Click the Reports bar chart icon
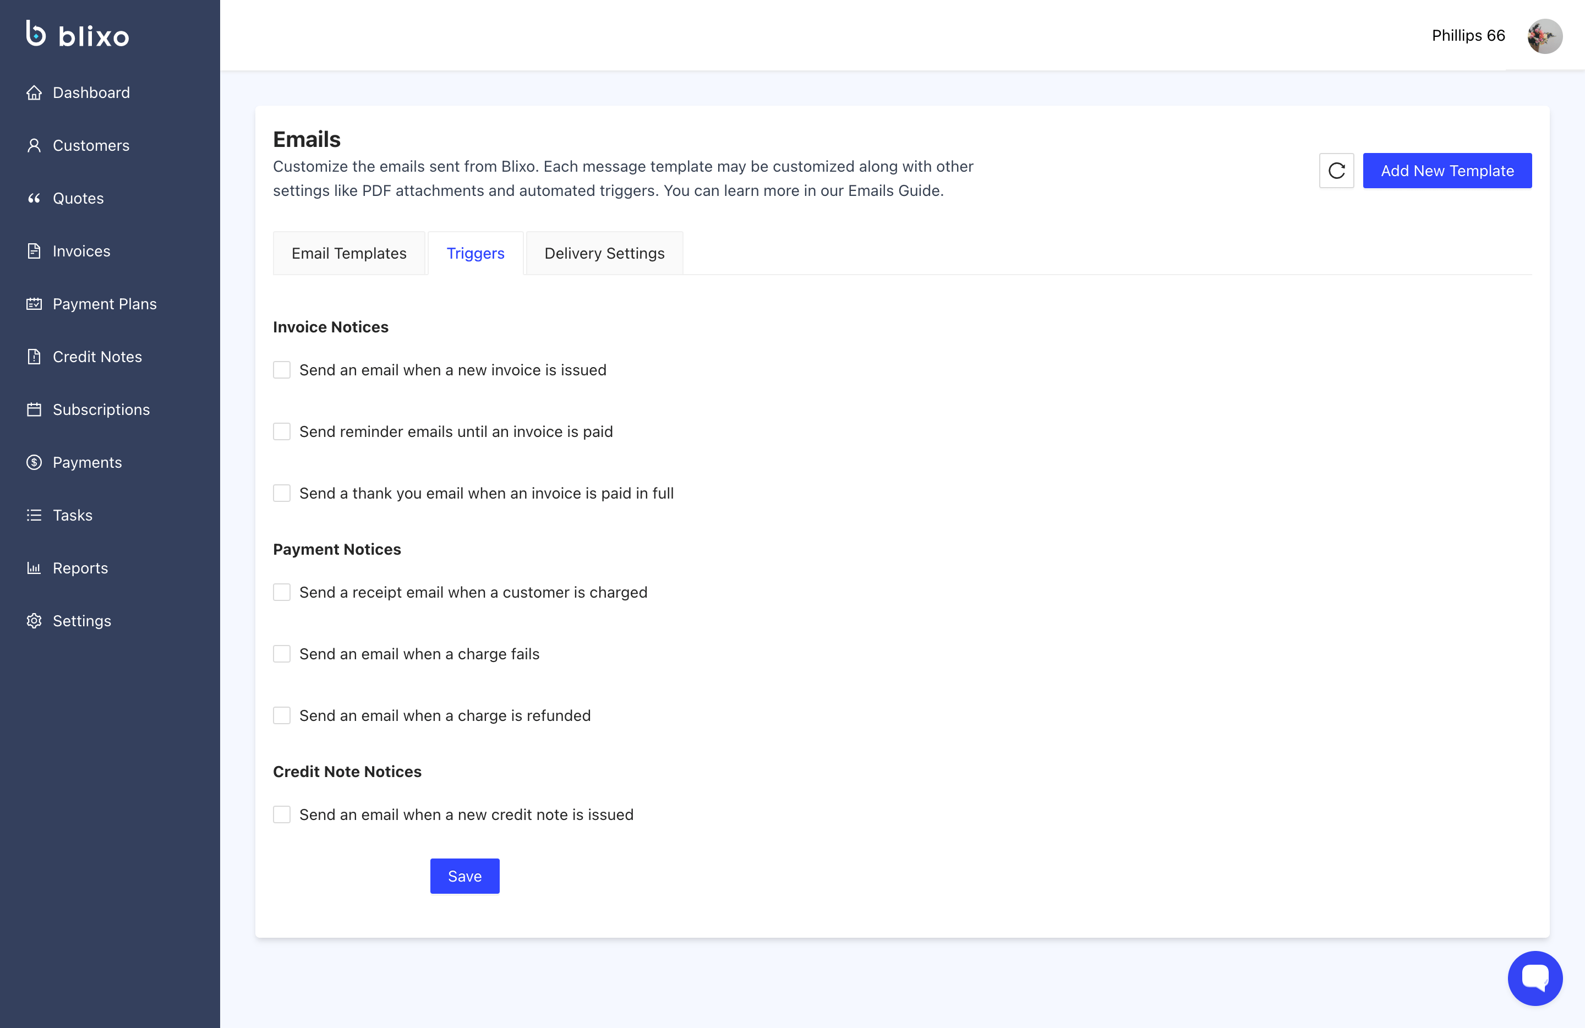The width and height of the screenshot is (1585, 1028). point(34,568)
